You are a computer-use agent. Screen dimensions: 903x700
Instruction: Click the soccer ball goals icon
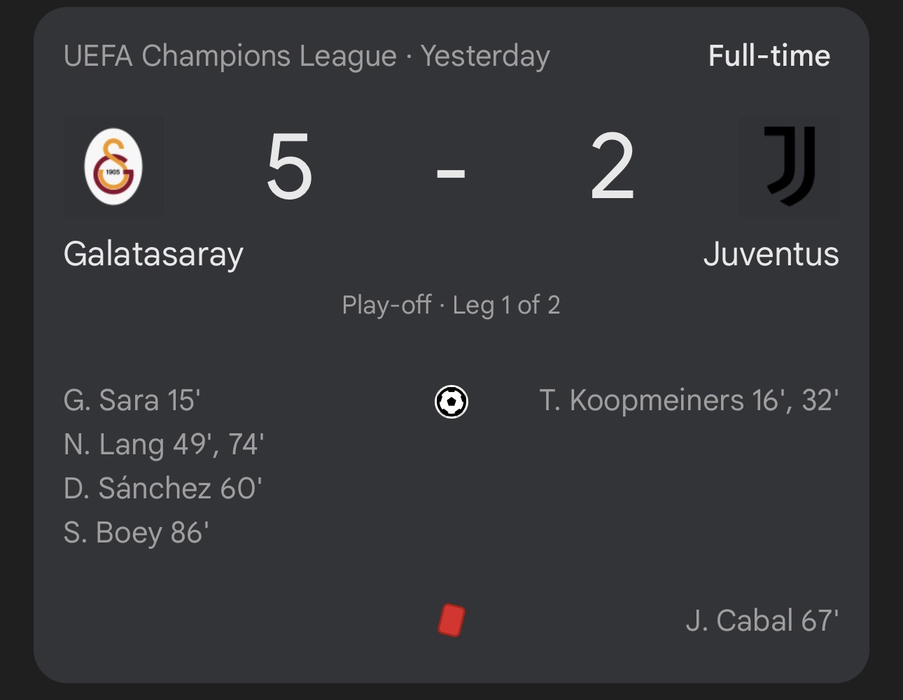(x=451, y=402)
